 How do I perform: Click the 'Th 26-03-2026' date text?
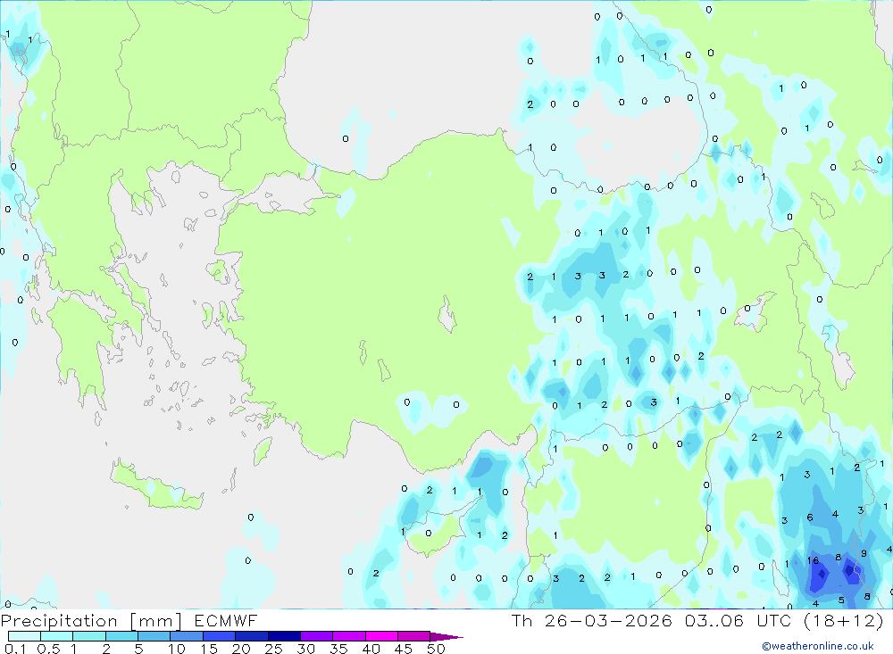click(592, 620)
